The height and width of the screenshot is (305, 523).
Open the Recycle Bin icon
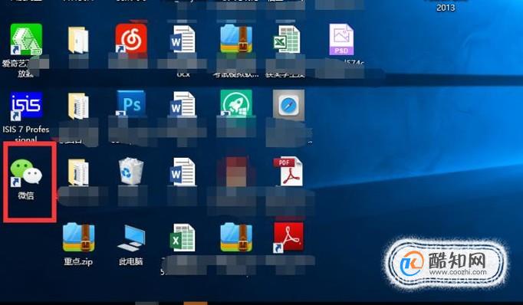click(131, 171)
